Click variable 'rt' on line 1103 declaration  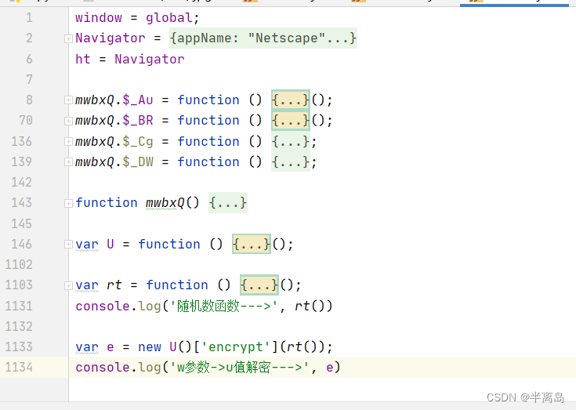114,285
